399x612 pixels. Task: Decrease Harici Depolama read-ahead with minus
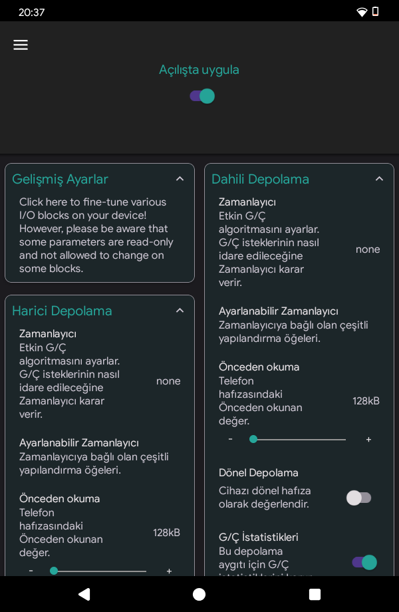coord(31,571)
